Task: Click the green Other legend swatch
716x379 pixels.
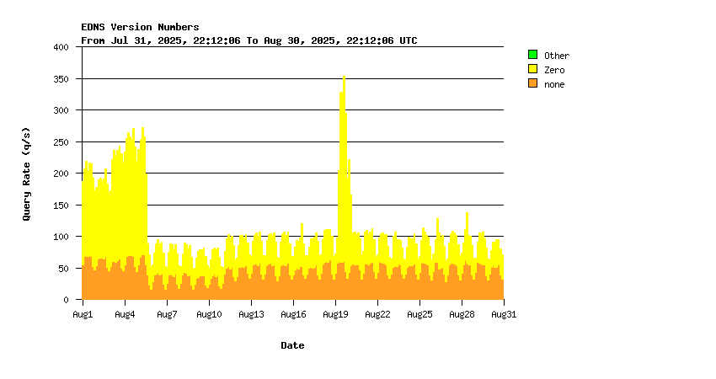Action: pyautogui.click(x=532, y=55)
